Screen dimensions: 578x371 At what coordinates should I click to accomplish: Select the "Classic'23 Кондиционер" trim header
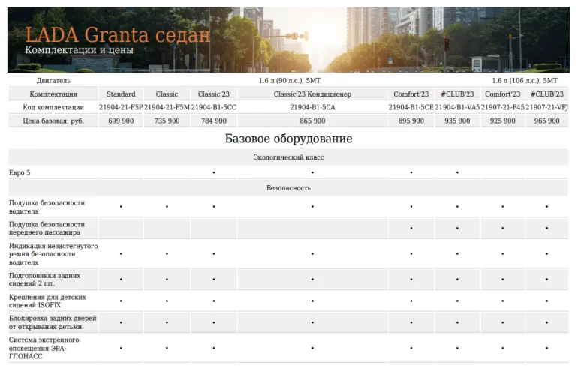[x=312, y=94]
